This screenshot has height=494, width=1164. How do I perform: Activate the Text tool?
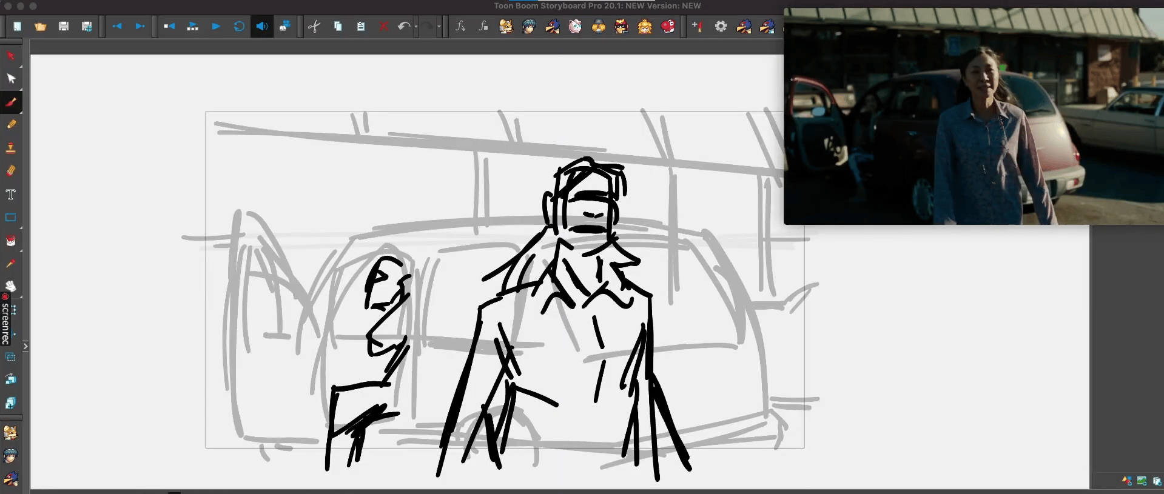click(11, 195)
